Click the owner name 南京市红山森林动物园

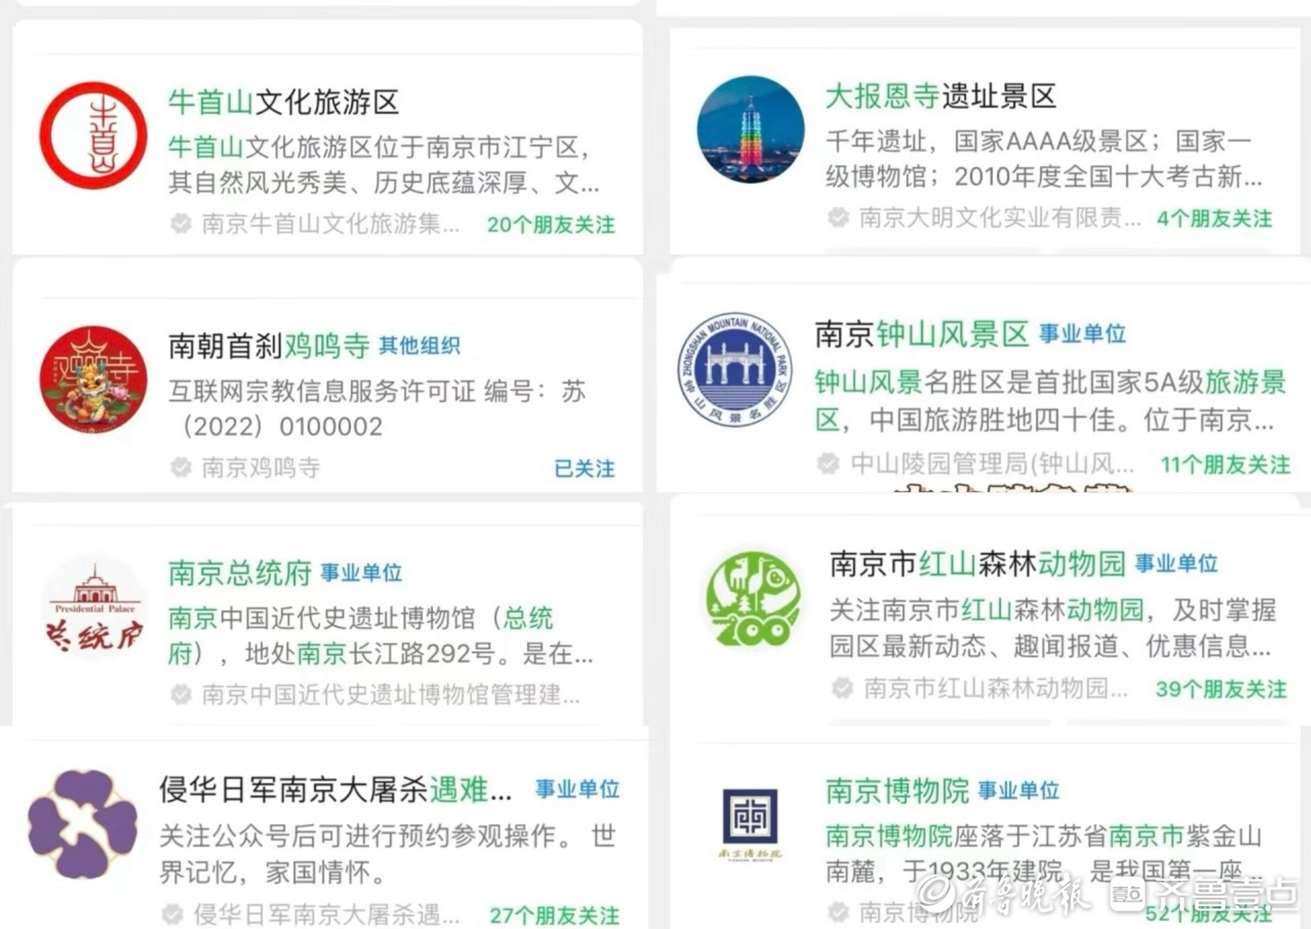coord(996,689)
